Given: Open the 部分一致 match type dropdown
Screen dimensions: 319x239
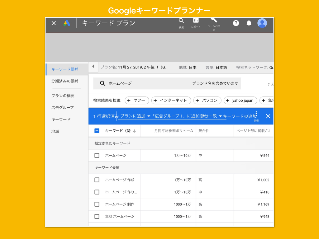Looking at the screenshot, I should pyautogui.click(x=211, y=116).
